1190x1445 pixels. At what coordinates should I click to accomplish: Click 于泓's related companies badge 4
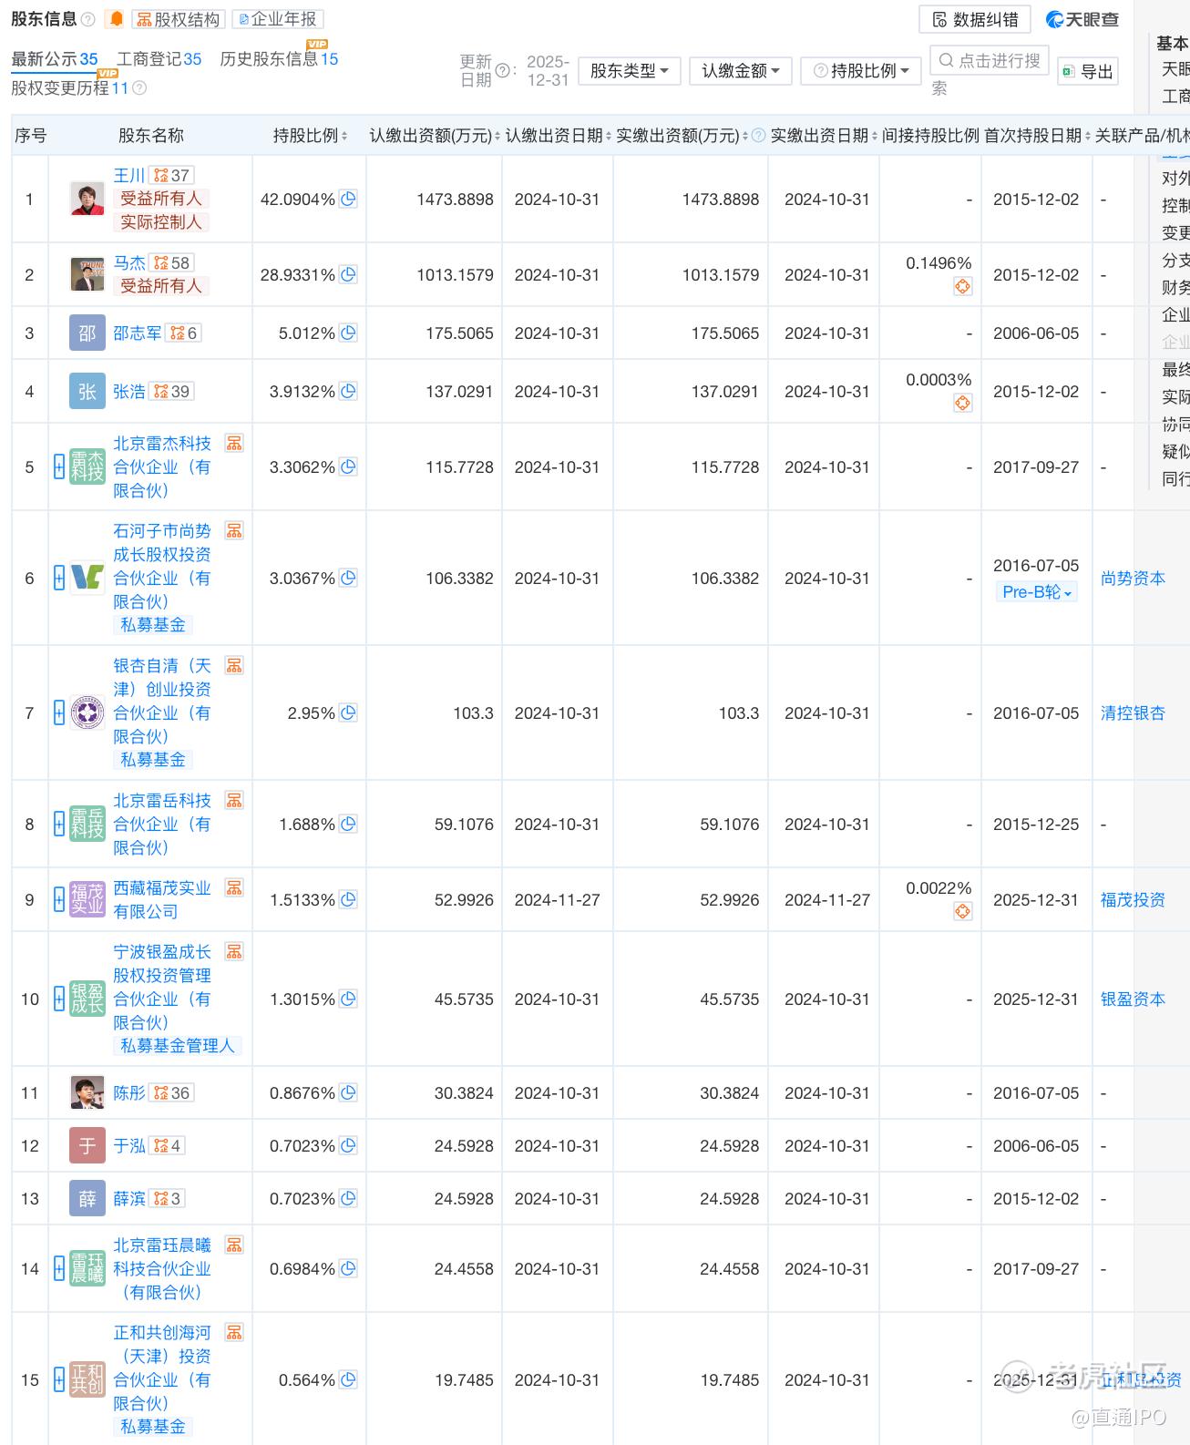click(167, 1146)
